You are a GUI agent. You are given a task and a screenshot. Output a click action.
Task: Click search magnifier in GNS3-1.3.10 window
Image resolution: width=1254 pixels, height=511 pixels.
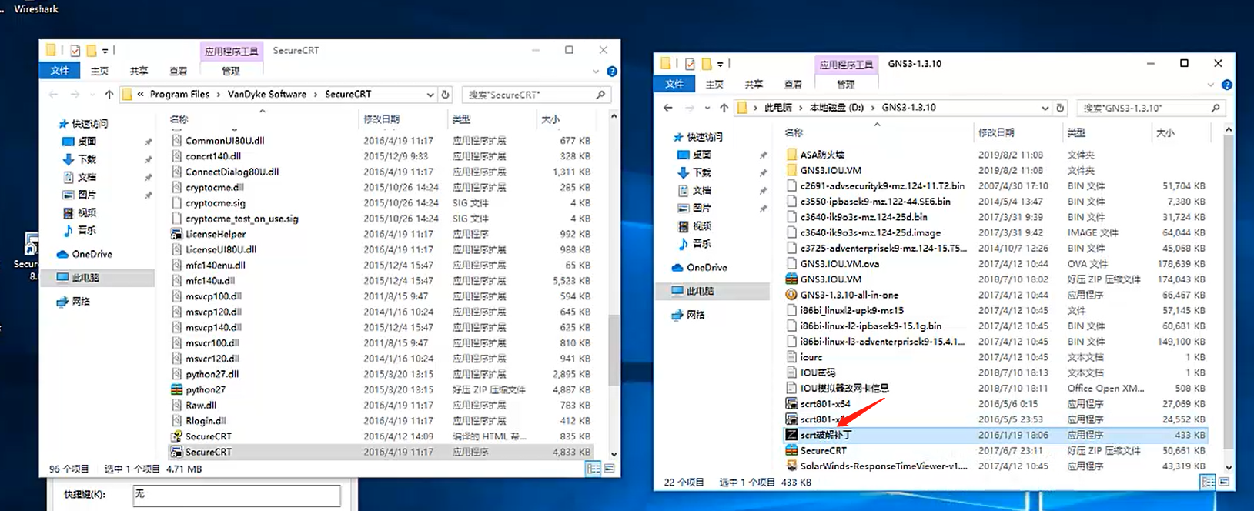1216,108
